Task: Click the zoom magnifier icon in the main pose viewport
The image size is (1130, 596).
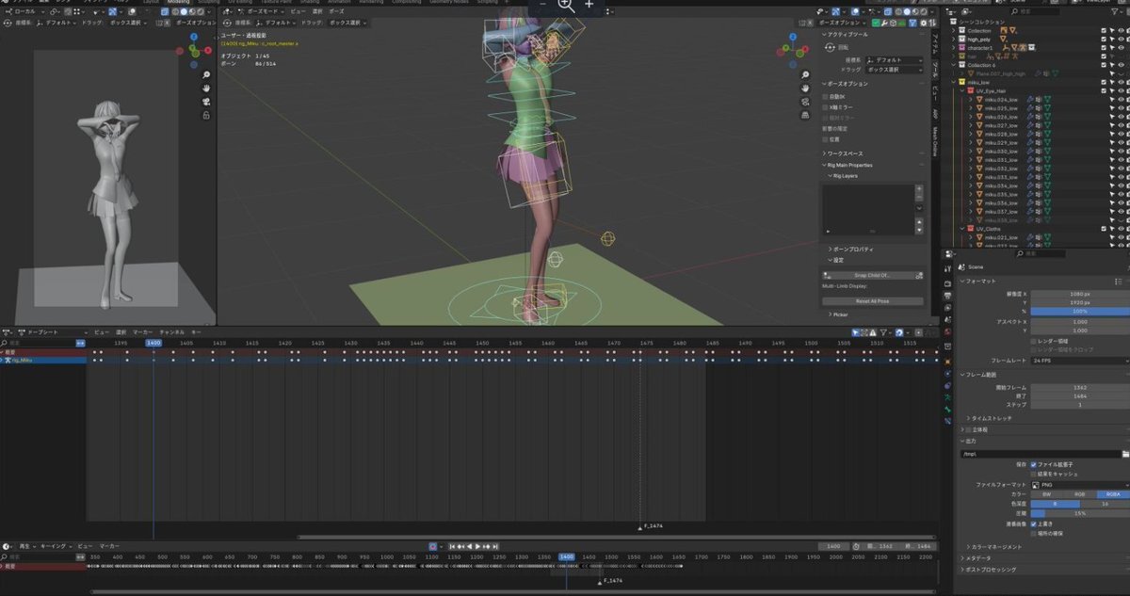Action: coord(807,74)
